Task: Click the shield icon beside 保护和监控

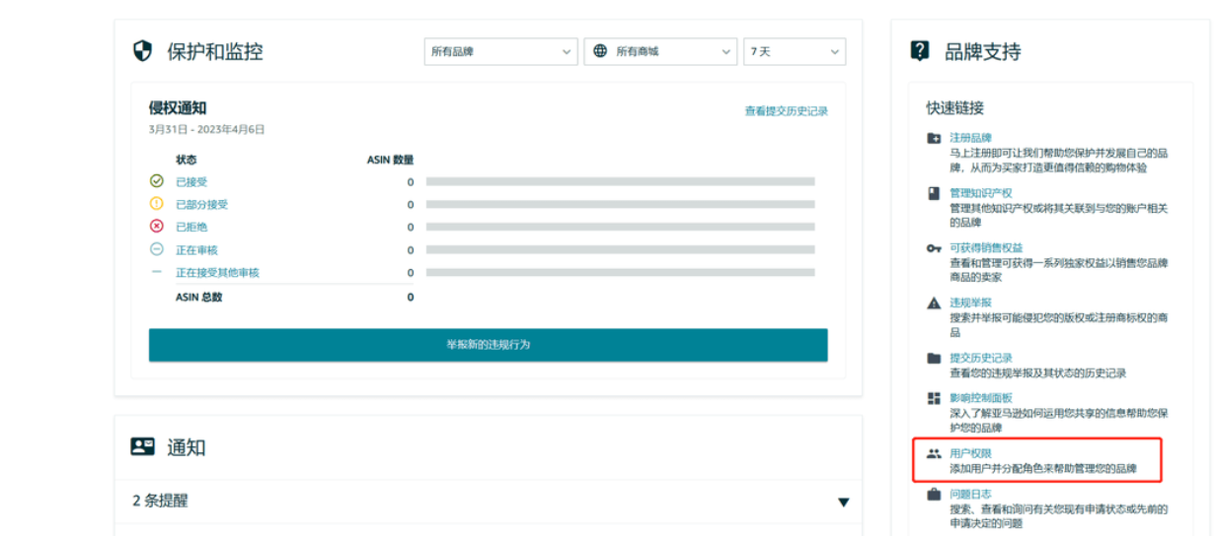Action: tap(143, 51)
